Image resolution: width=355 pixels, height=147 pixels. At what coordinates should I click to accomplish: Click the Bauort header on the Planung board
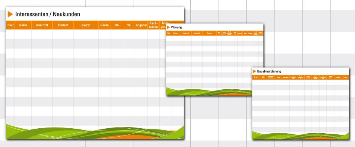[209, 33]
